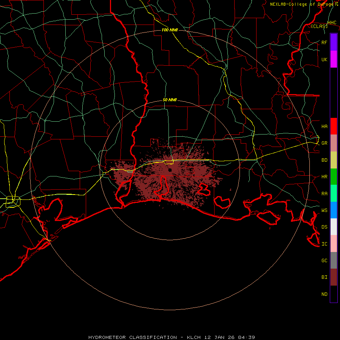340x340 pixels.
Task: Select the dusty pink GR legend swatch
Action: (334, 143)
